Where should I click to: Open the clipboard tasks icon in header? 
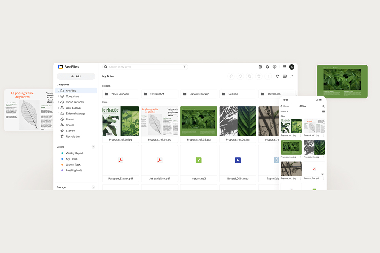pos(260,67)
